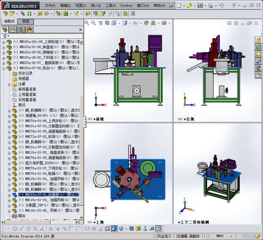The image size is (263, 240).
Task: Click the Reference Geometry icon
Action: coord(76,13)
